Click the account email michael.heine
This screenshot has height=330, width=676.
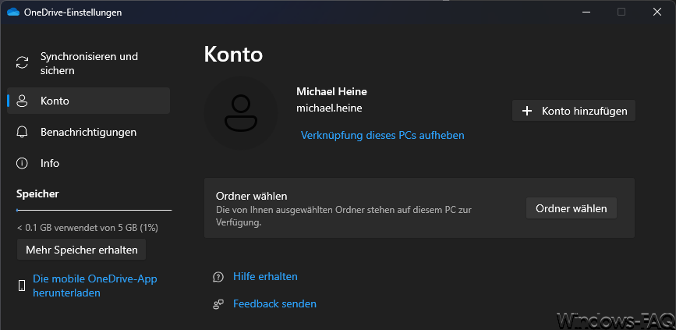(x=329, y=108)
